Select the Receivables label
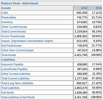 [9, 18]
